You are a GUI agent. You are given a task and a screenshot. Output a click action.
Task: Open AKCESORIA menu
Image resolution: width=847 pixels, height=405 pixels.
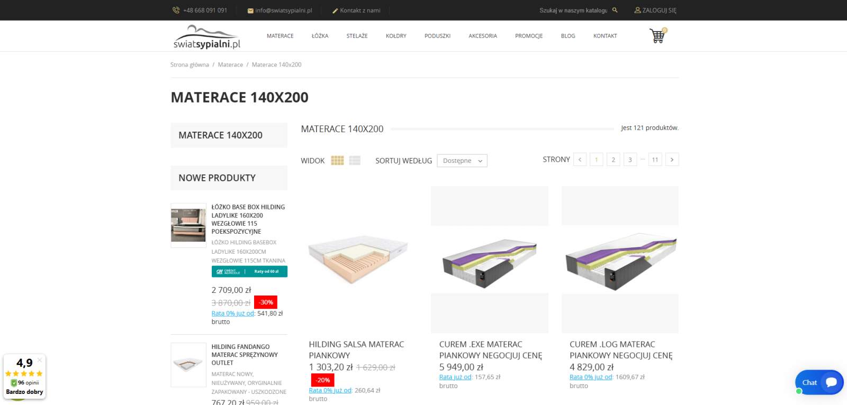tap(483, 36)
